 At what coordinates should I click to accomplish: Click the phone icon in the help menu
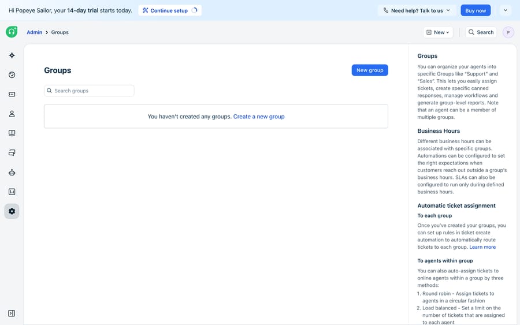(386, 10)
